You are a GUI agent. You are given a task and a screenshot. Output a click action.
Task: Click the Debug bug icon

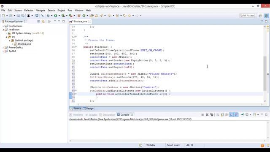point(48,16)
